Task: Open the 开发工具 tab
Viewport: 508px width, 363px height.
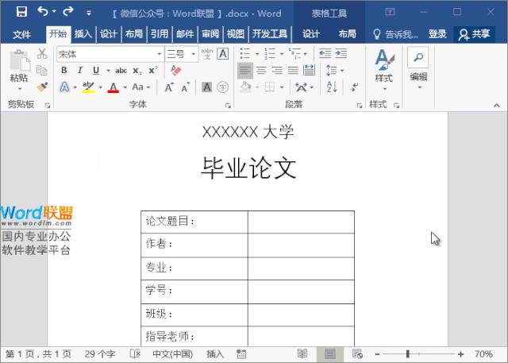Action: click(270, 33)
